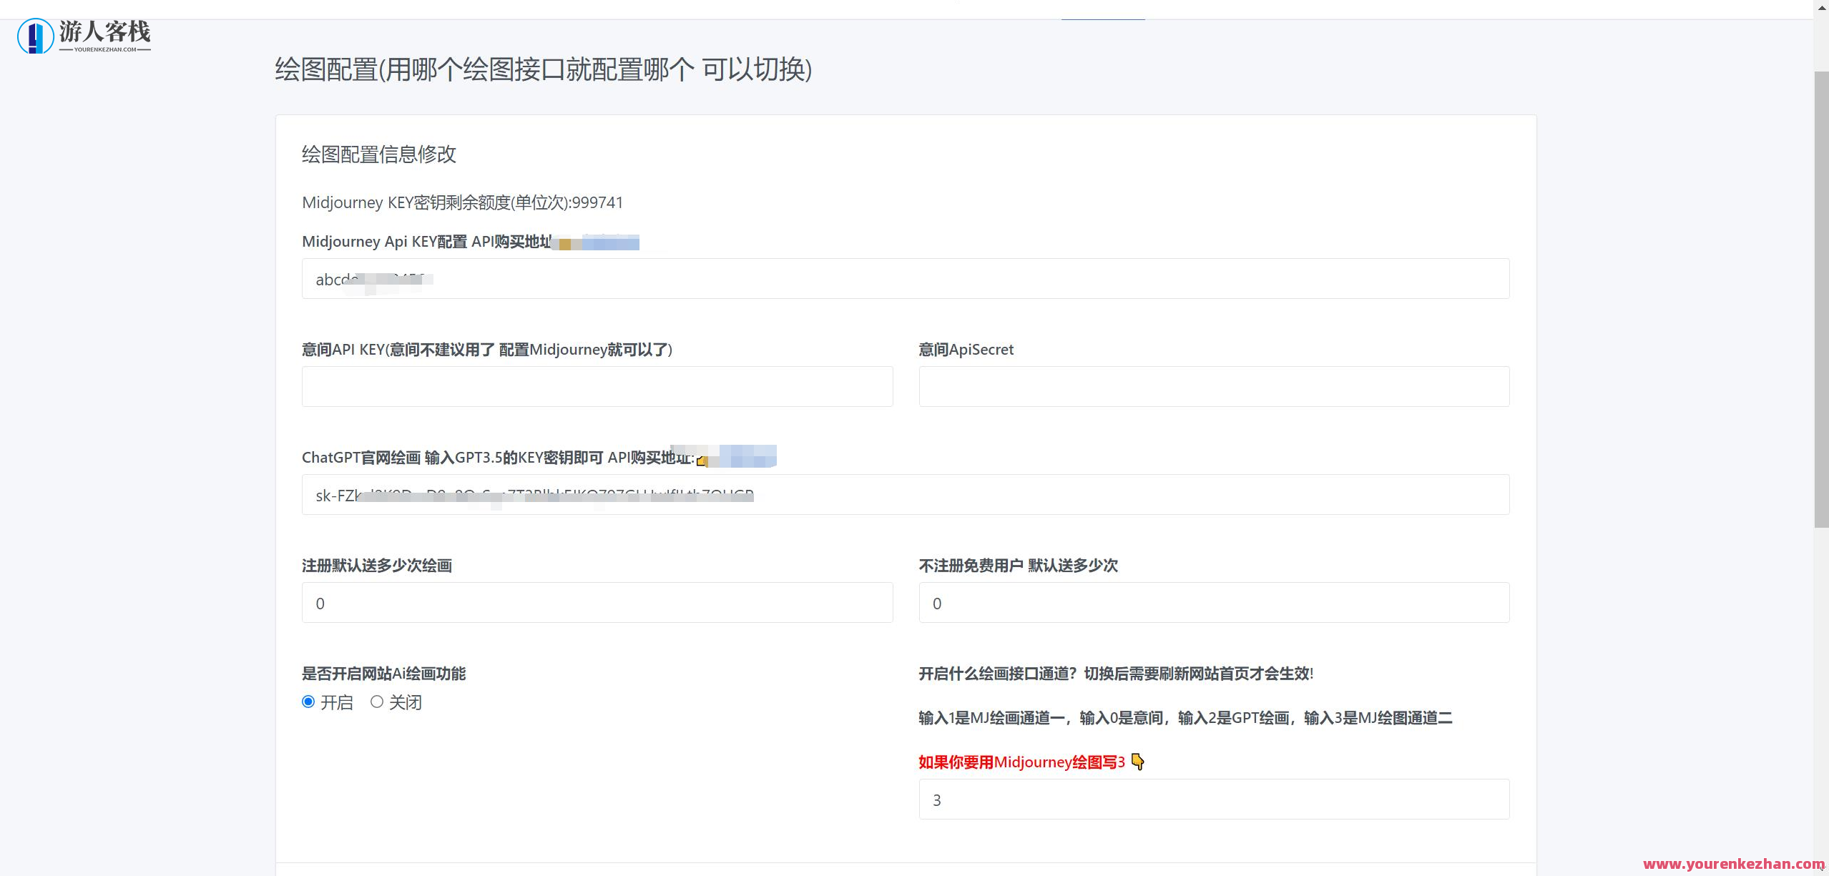Click the 注册默认送多少次绘画 number field
Image resolution: width=1829 pixels, height=876 pixels.
coord(597,602)
